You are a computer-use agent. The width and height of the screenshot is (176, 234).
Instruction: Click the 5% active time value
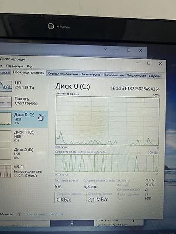point(58,187)
